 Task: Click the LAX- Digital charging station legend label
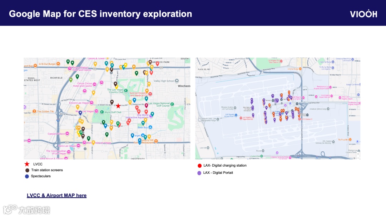pyautogui.click(x=225, y=166)
